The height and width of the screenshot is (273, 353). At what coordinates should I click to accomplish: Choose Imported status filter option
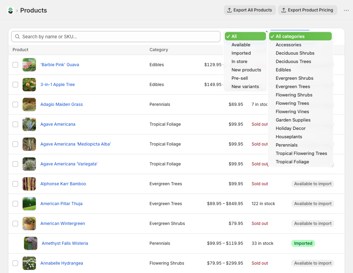tap(245, 53)
